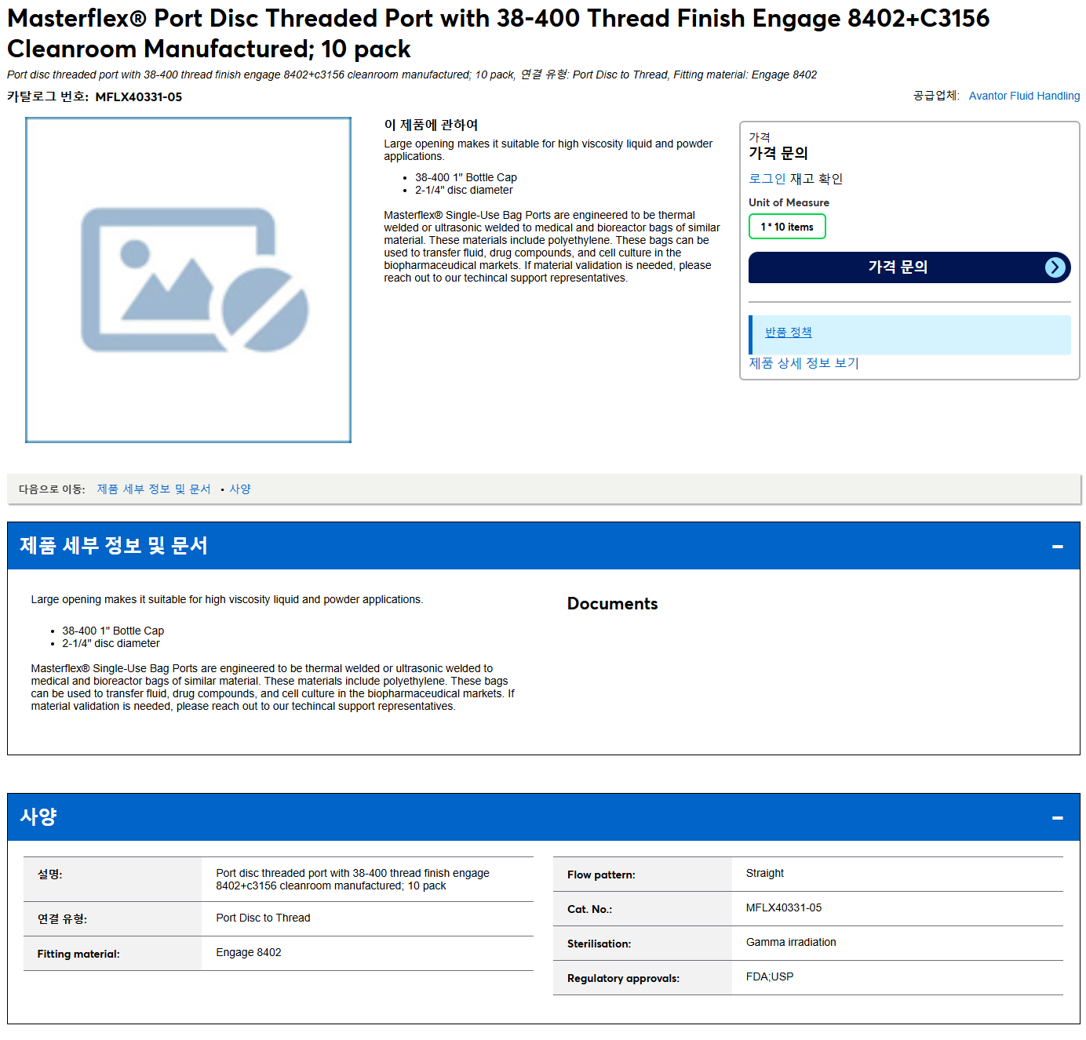The image size is (1086, 1040).
Task: Click the 로그인 link to check stock
Action: coord(767,179)
